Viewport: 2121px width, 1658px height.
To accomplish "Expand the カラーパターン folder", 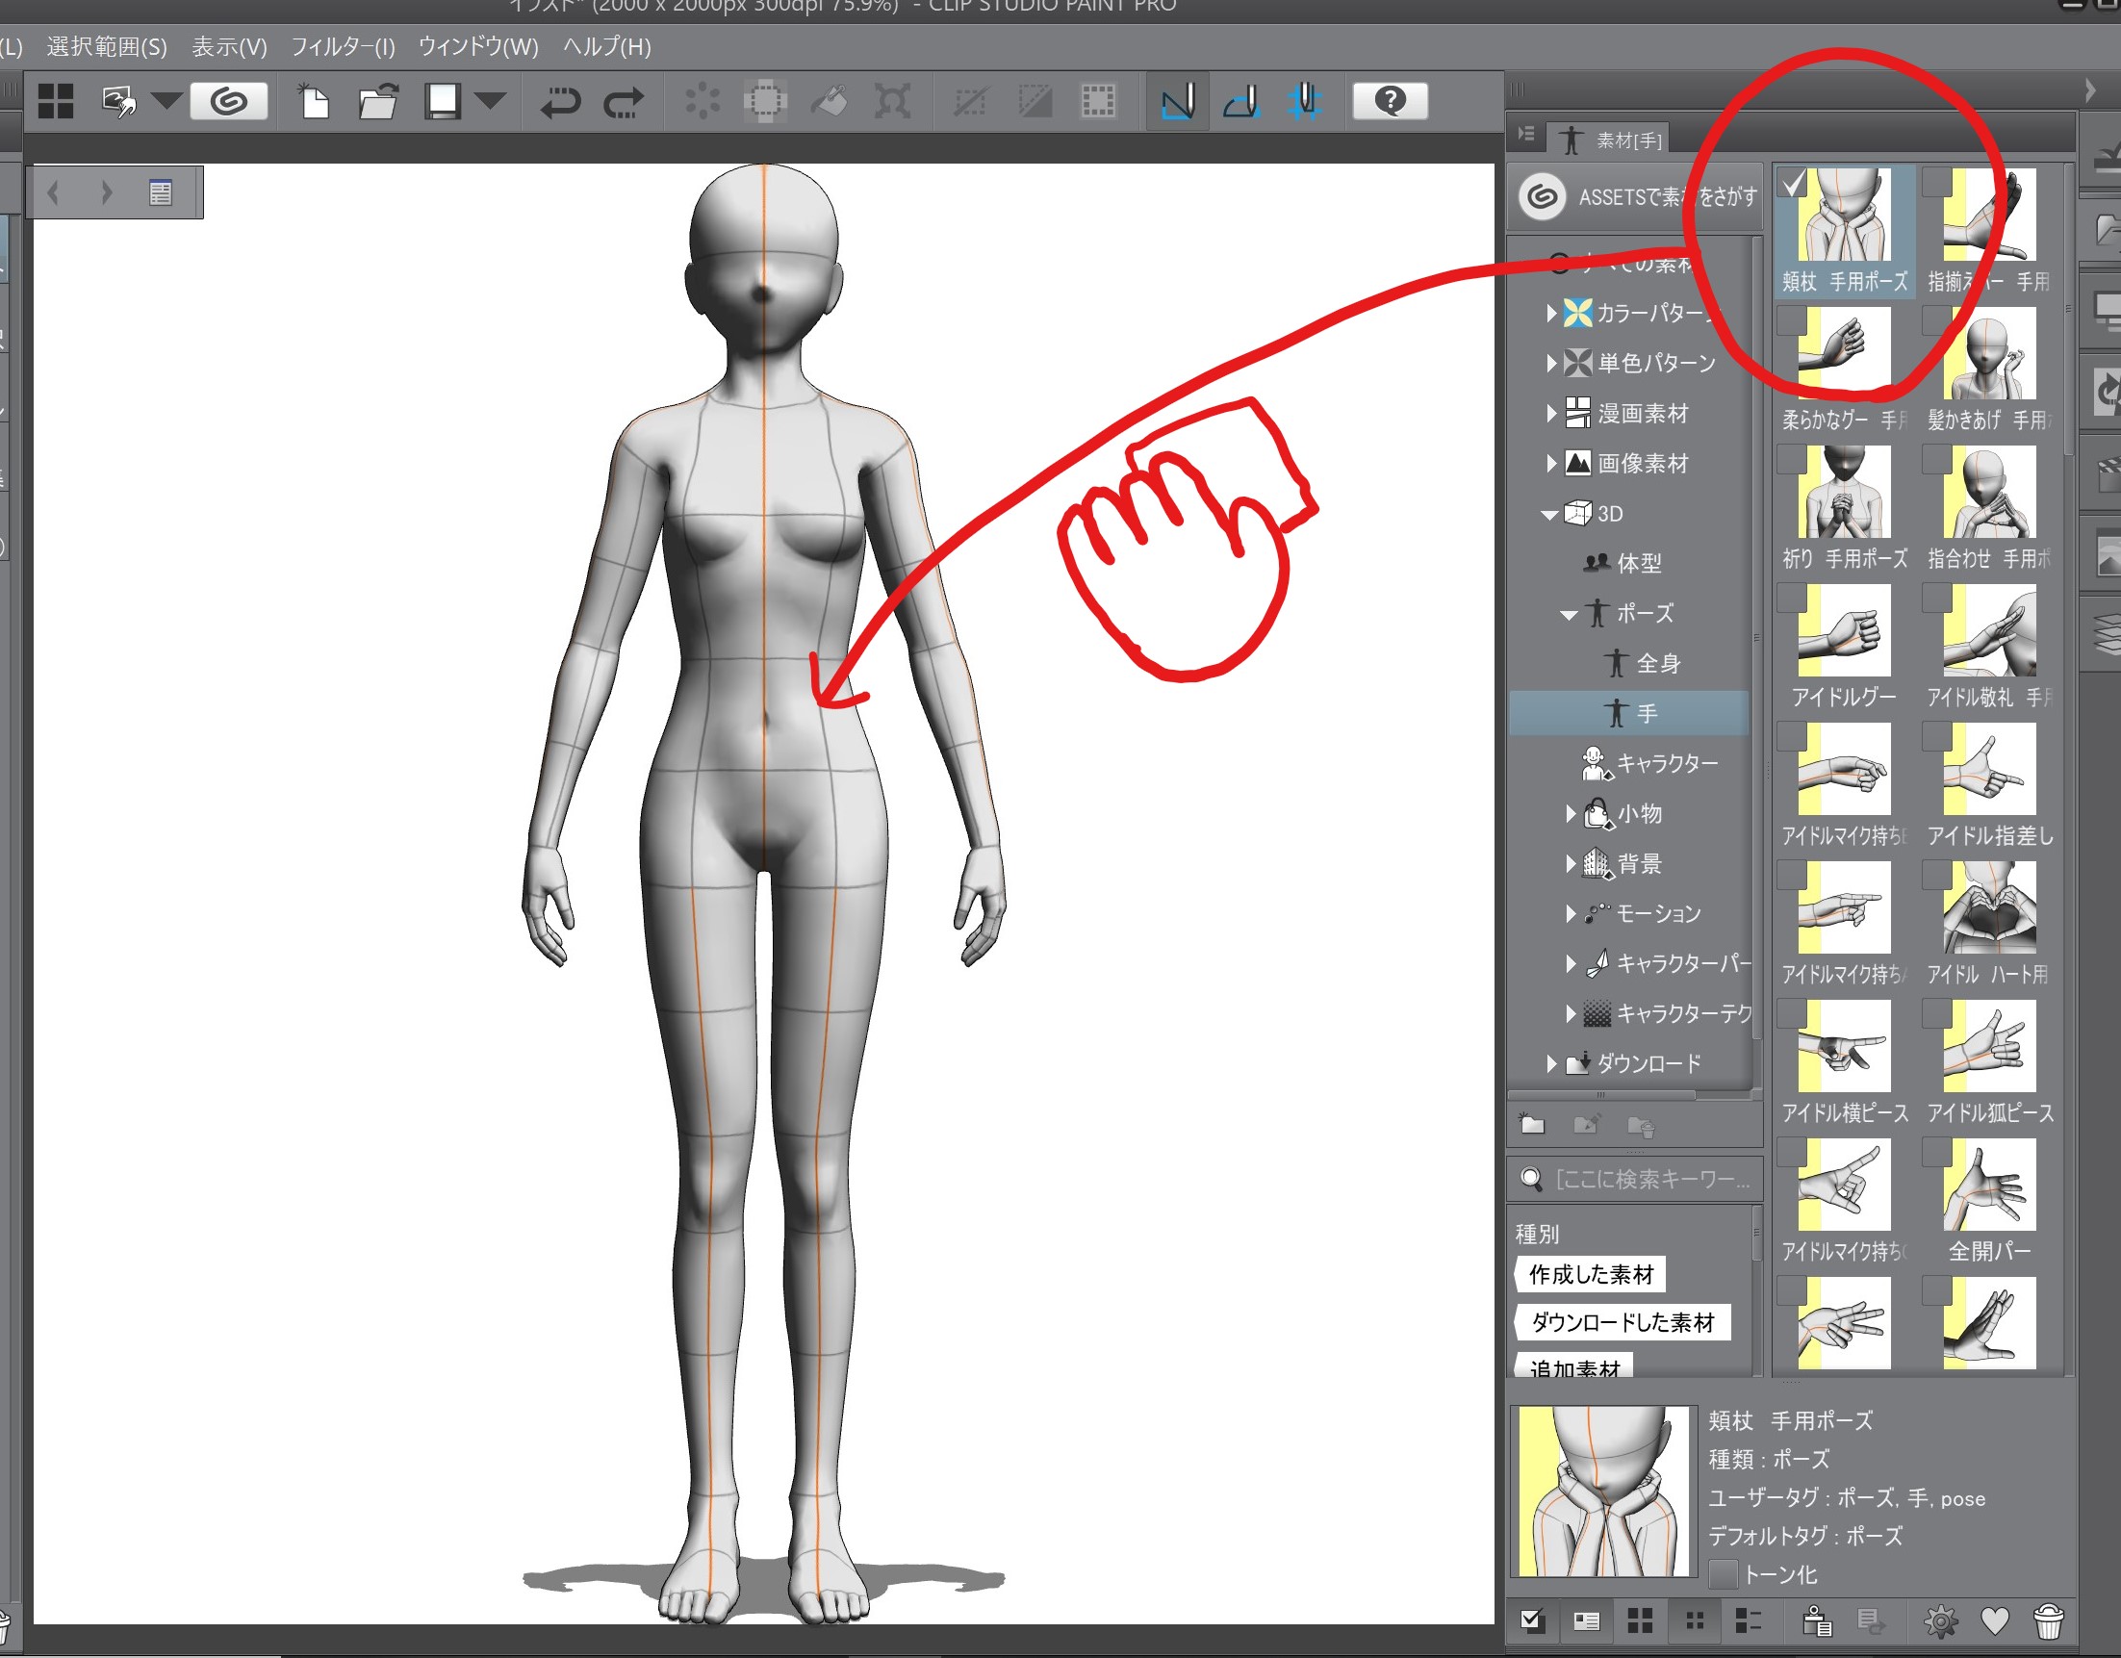I will tap(1551, 313).
